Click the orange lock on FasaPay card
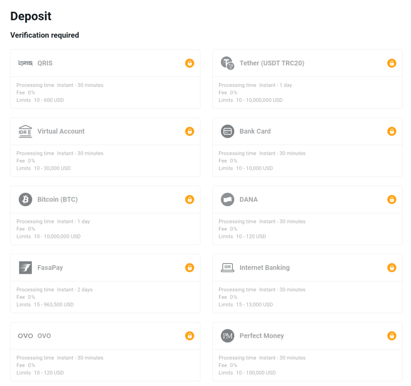The image size is (411, 386). tap(190, 268)
